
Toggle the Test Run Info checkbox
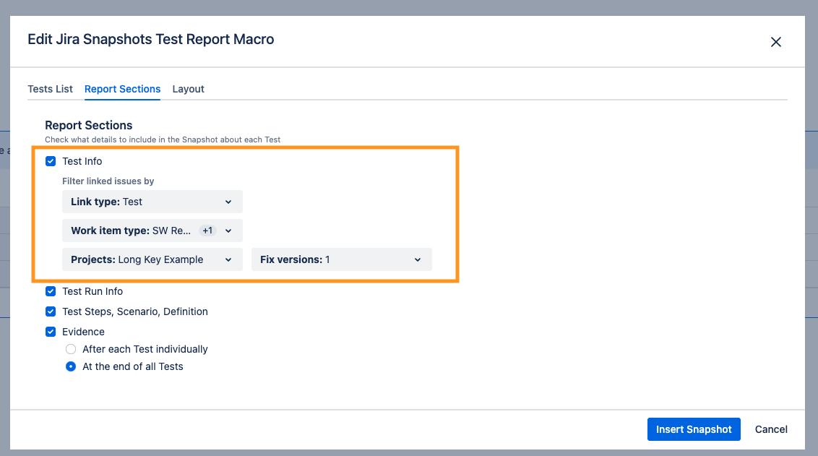(x=51, y=291)
